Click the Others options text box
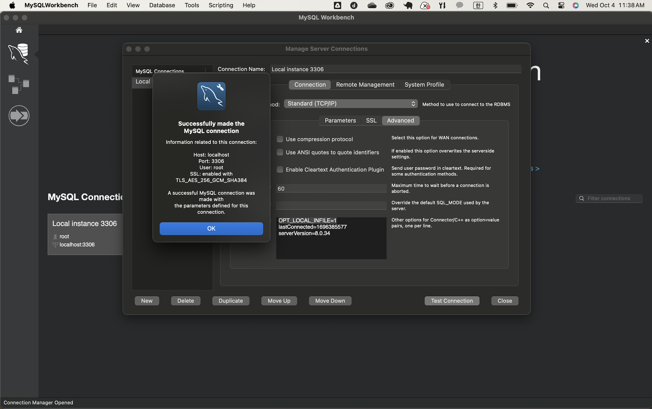 pos(331,238)
